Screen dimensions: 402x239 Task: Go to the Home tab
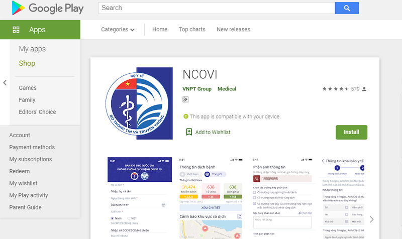tap(160, 30)
